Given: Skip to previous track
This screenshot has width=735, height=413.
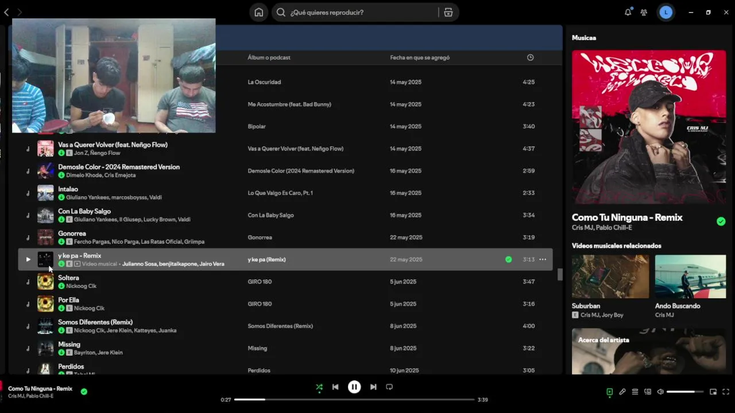Looking at the screenshot, I should tap(335, 387).
